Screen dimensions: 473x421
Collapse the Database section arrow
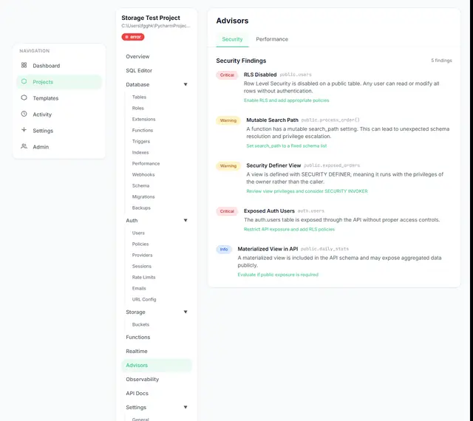tap(186, 84)
